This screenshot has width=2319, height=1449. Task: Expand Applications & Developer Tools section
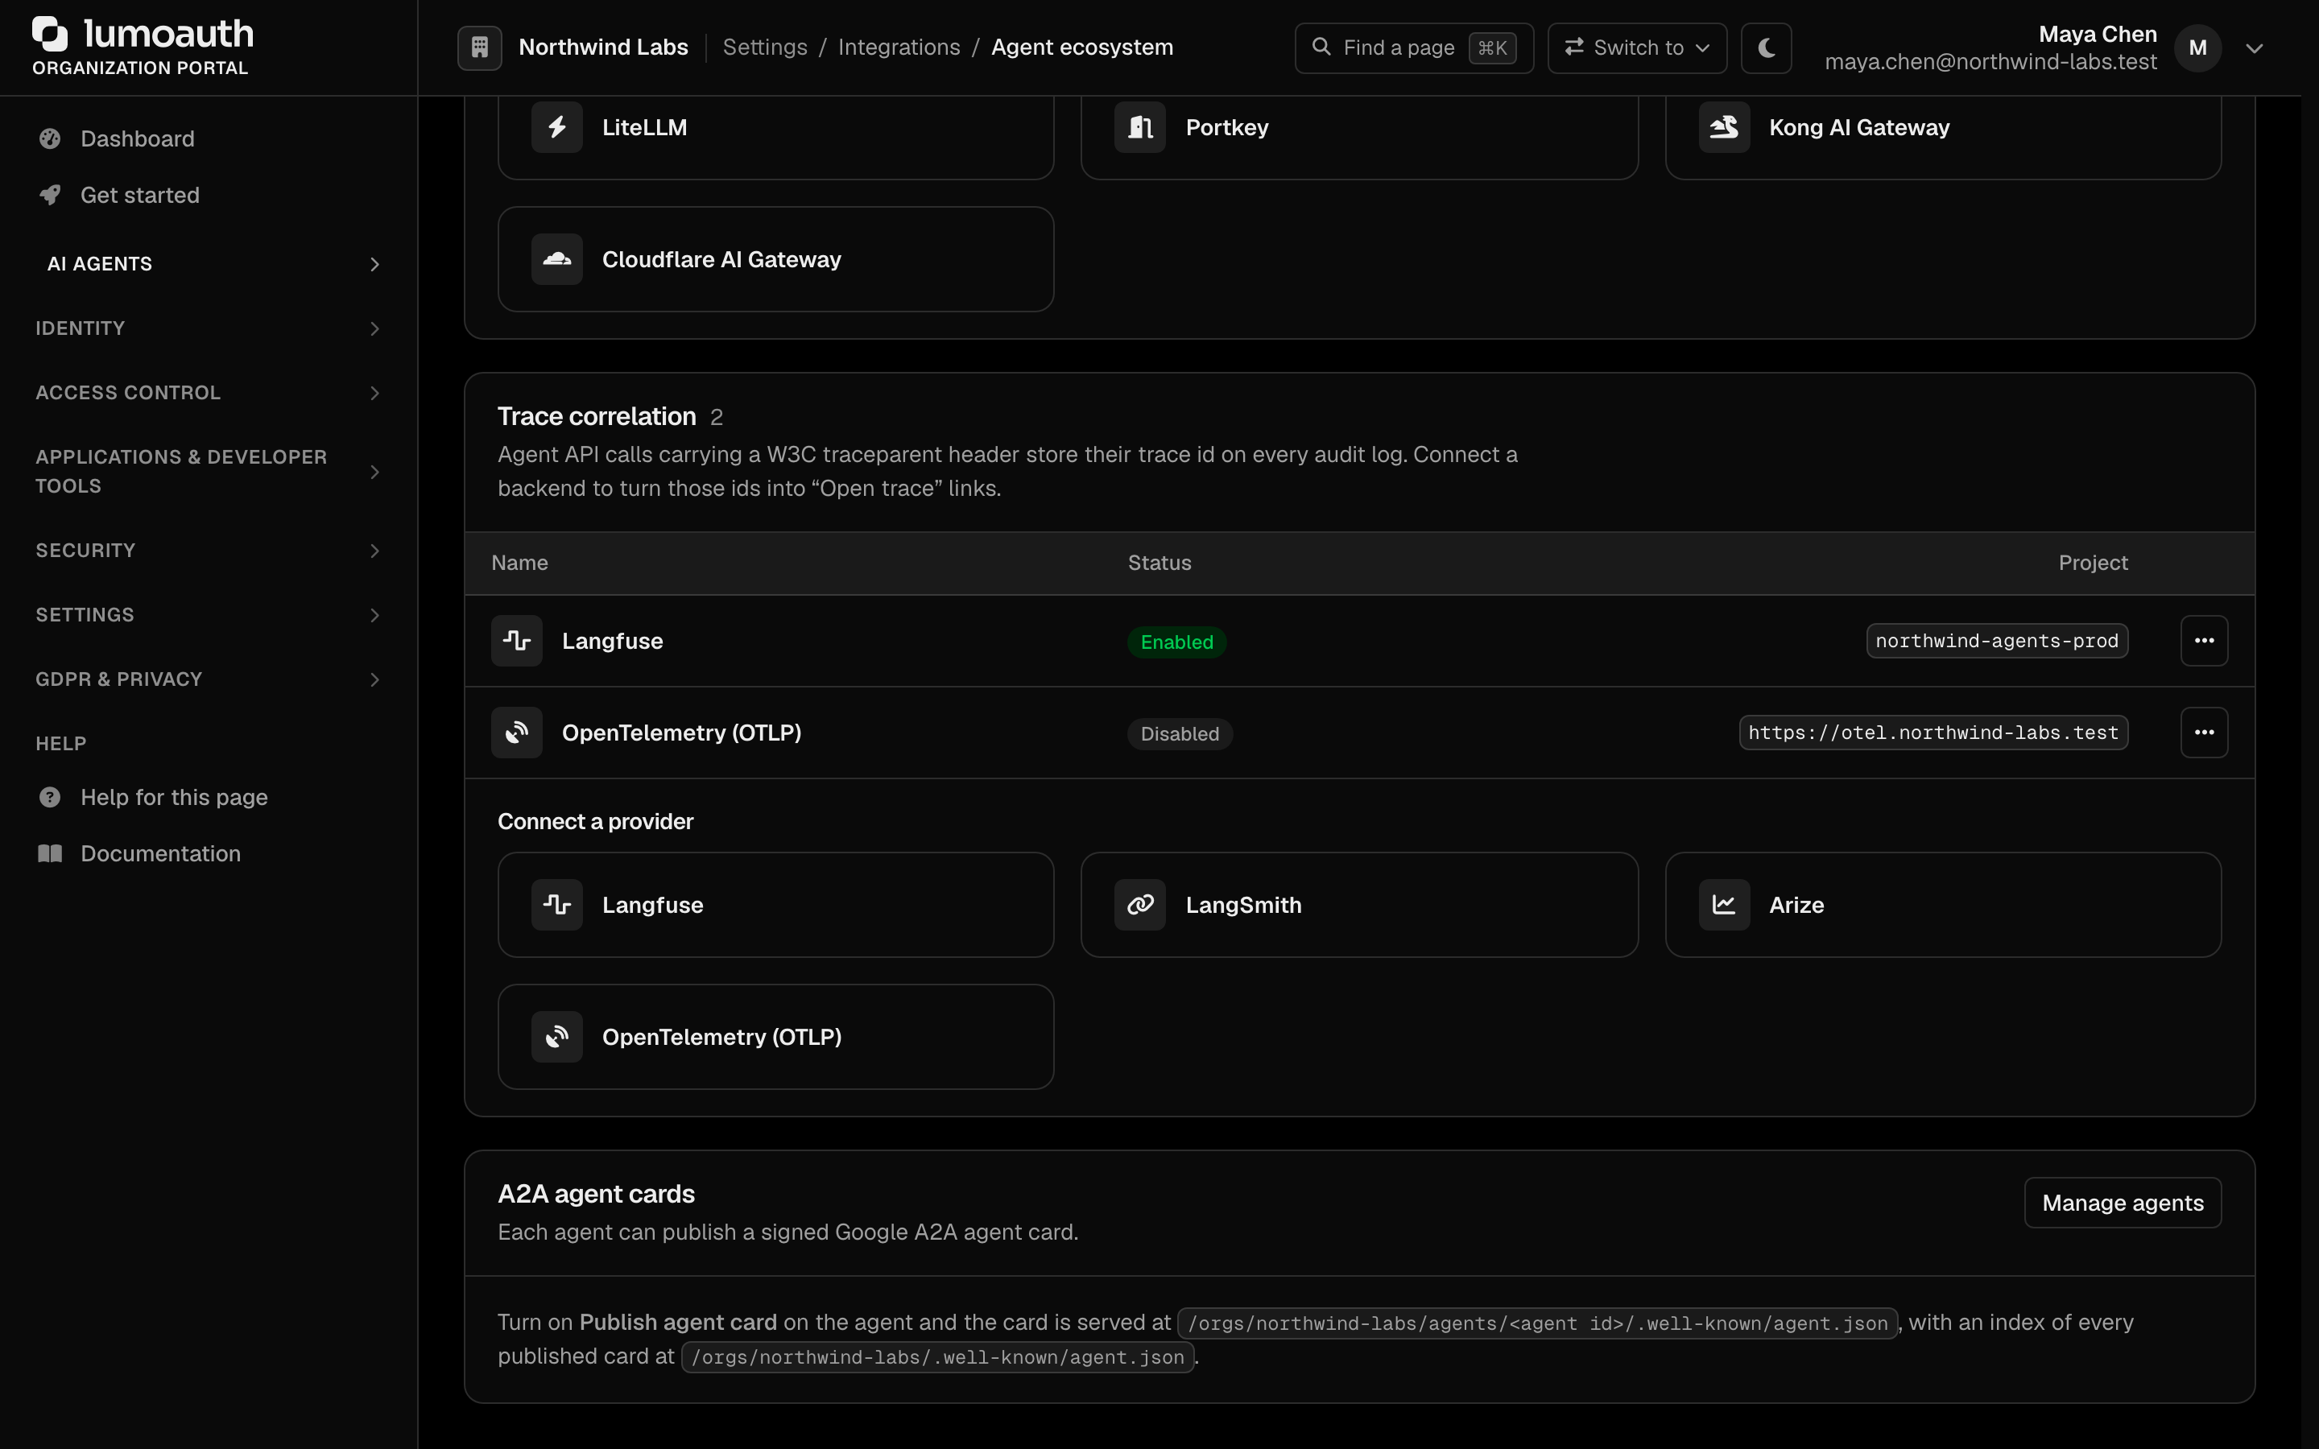209,472
